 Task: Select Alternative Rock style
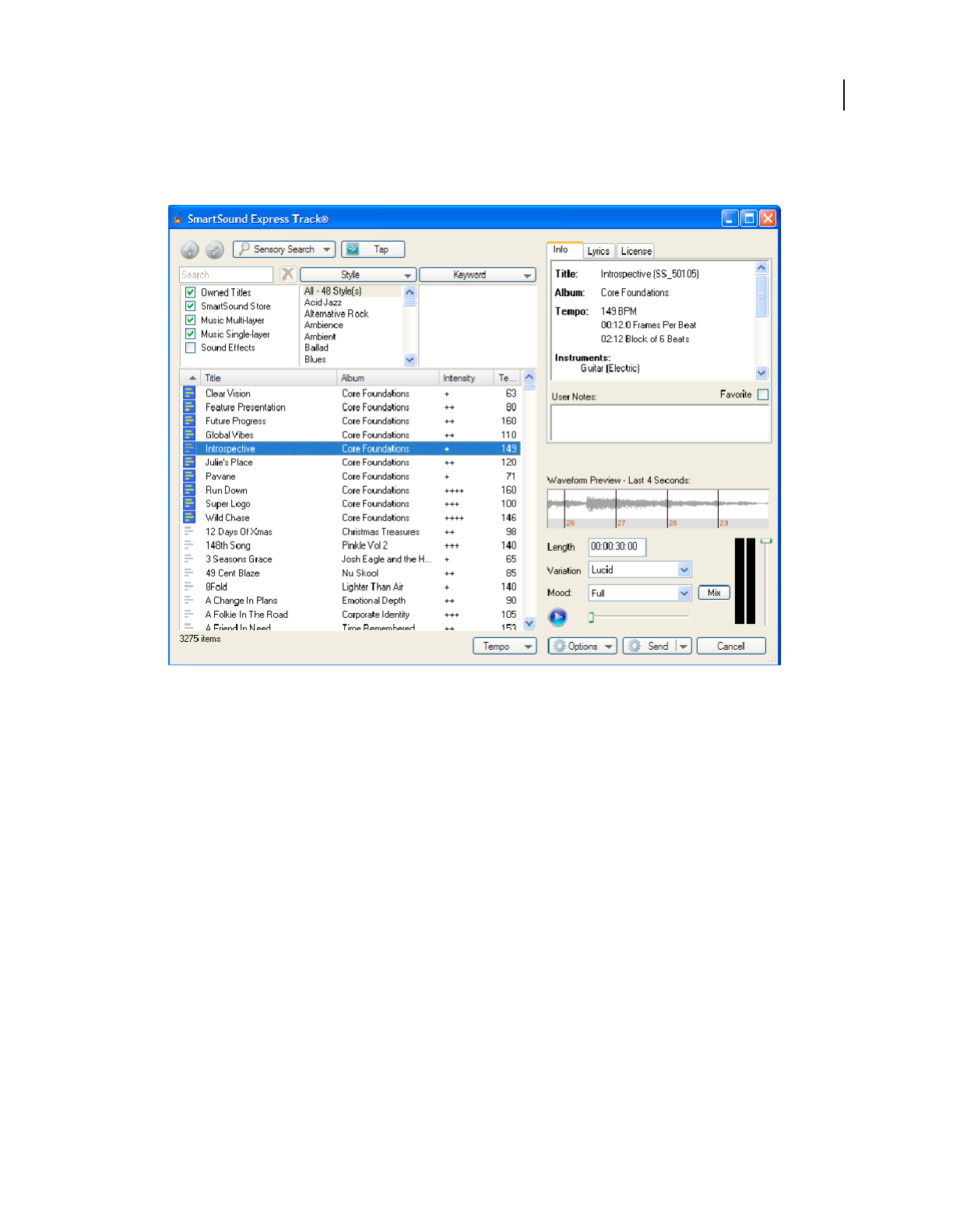(x=336, y=314)
